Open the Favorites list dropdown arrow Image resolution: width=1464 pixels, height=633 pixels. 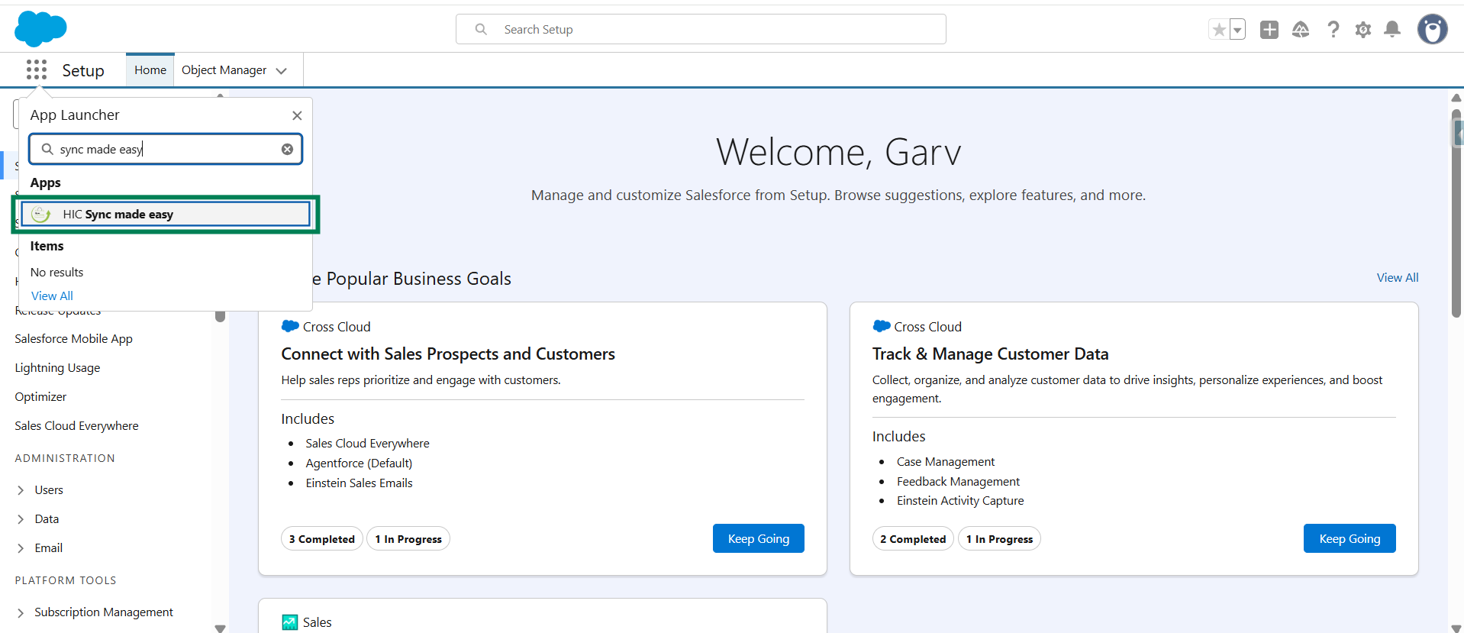pyautogui.click(x=1237, y=30)
